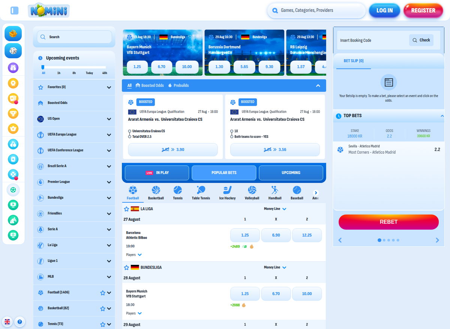Select the Table Tennis sport icon

coord(201,193)
